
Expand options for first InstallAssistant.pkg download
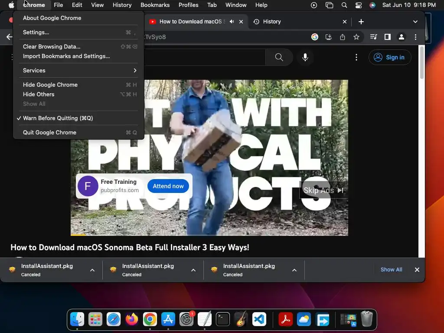pos(92,270)
